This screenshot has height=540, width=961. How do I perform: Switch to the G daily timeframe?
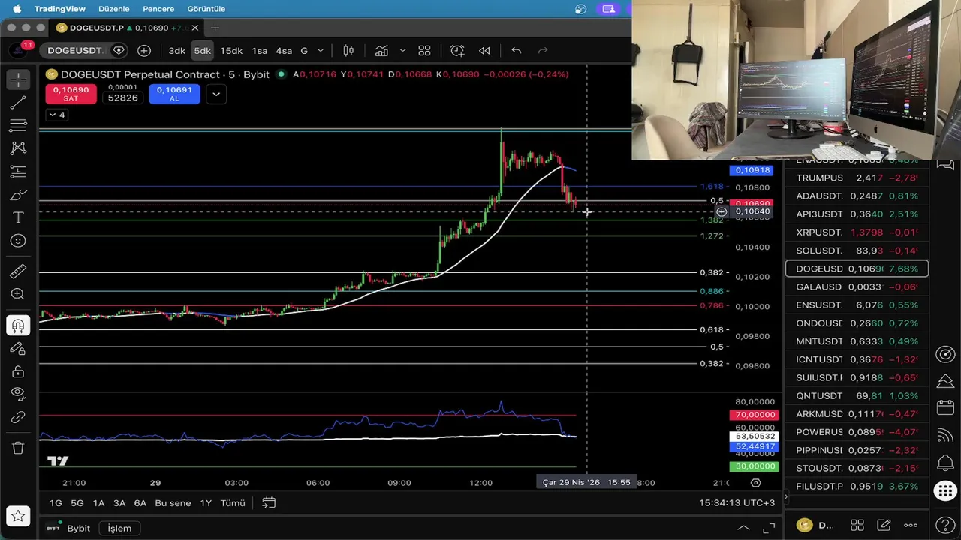coord(304,51)
